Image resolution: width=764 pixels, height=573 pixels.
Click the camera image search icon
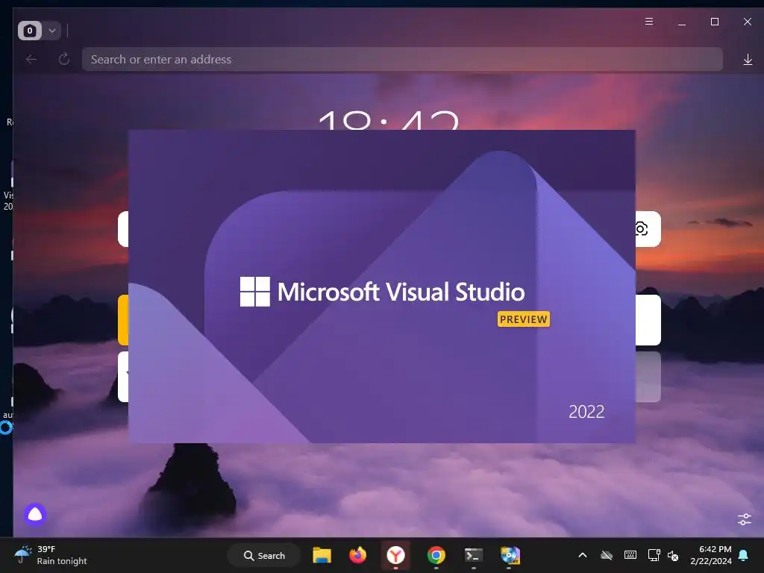click(642, 228)
